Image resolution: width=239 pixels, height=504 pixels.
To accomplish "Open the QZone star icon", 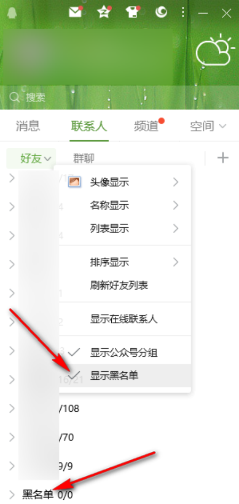I will click(x=104, y=12).
